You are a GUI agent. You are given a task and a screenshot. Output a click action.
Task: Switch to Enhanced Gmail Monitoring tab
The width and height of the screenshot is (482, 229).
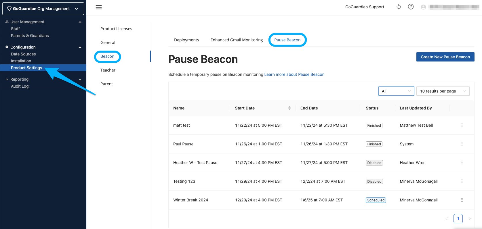click(237, 40)
